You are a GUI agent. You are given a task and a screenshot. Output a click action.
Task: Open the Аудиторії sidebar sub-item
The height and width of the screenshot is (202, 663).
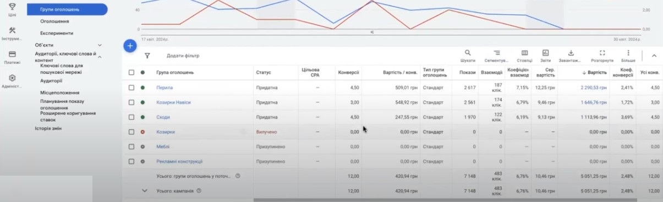coord(51,80)
